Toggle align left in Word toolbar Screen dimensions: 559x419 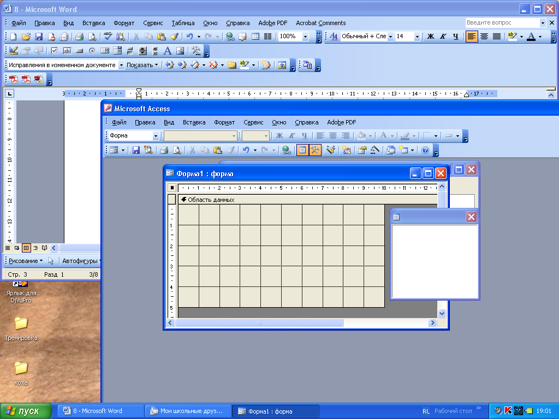[x=471, y=37]
